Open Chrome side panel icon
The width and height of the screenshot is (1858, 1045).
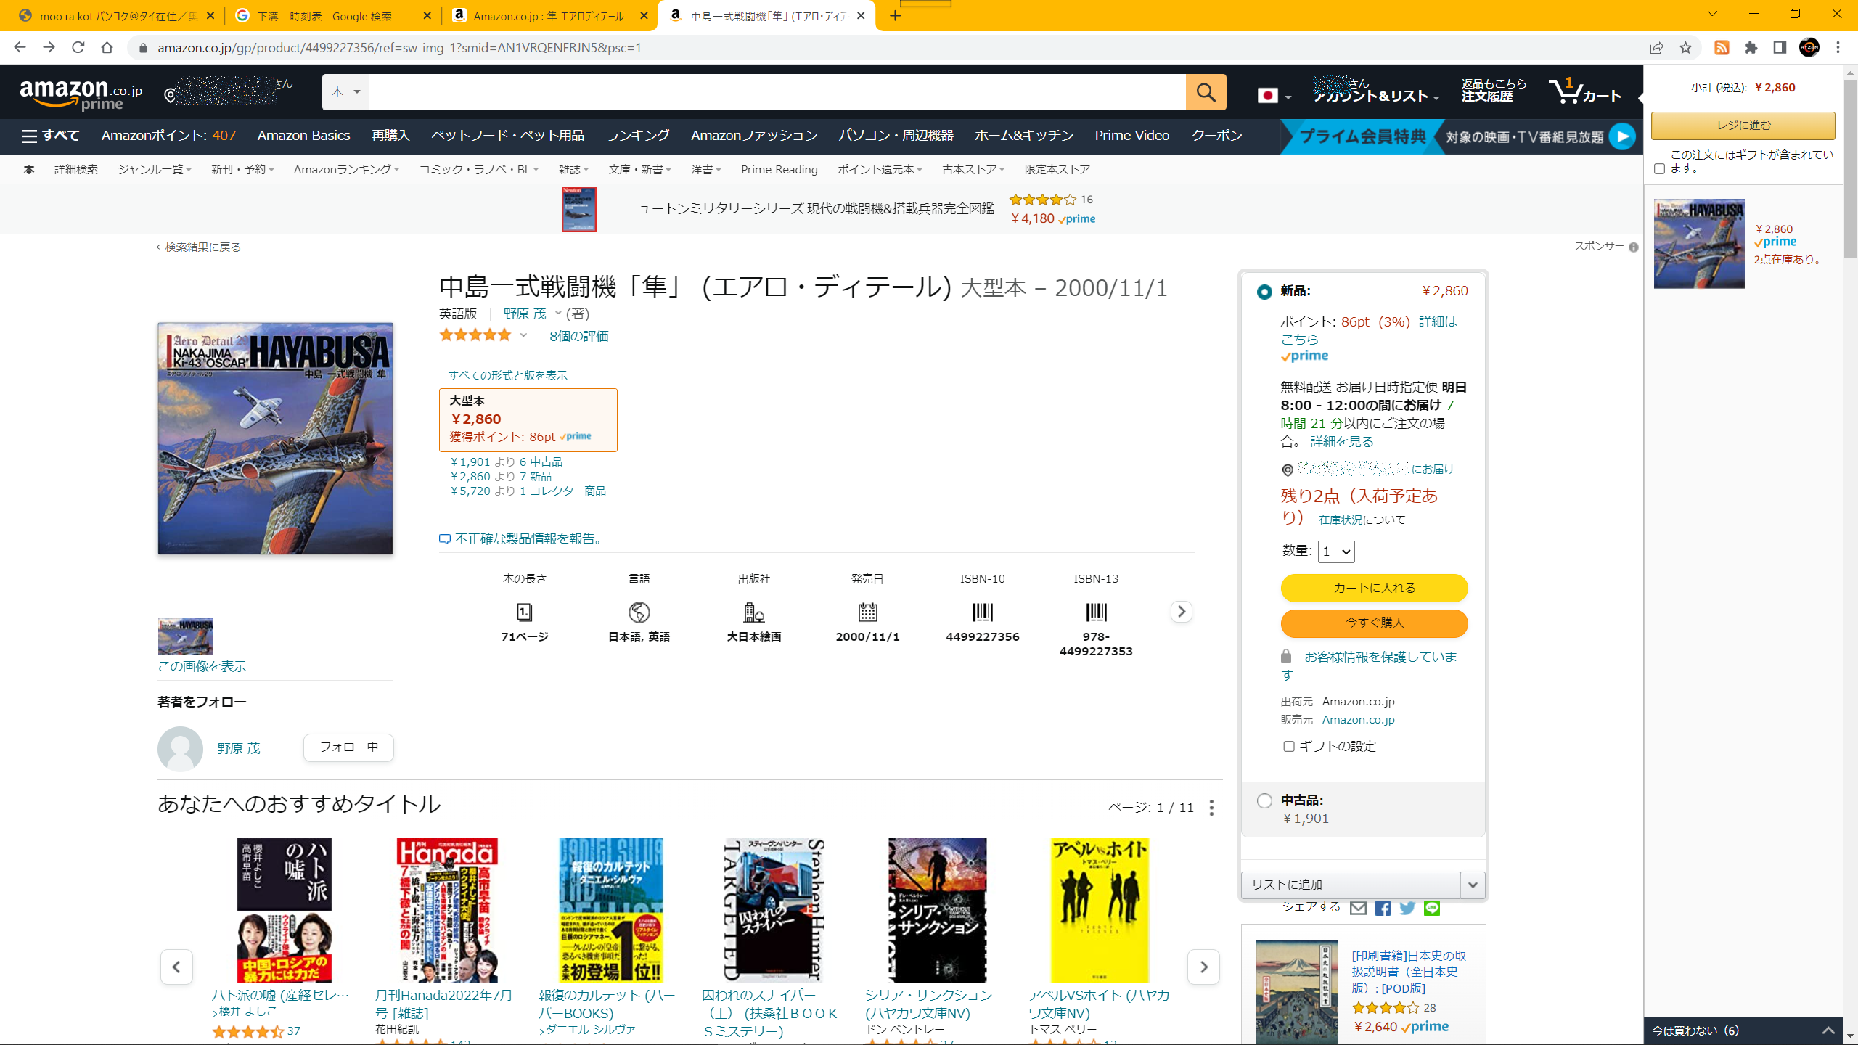pos(1780,48)
